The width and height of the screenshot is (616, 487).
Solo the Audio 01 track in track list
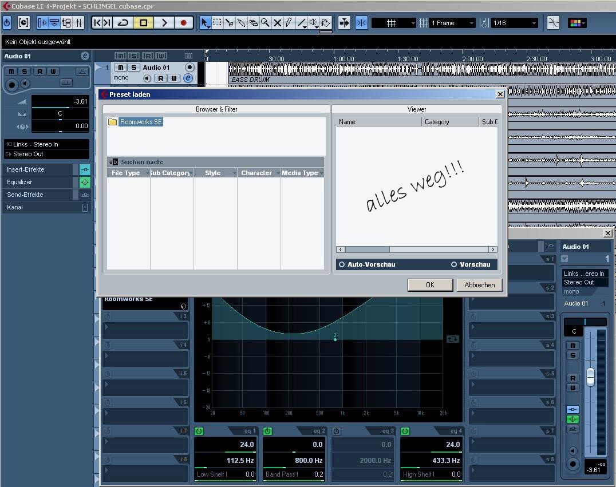(x=133, y=68)
